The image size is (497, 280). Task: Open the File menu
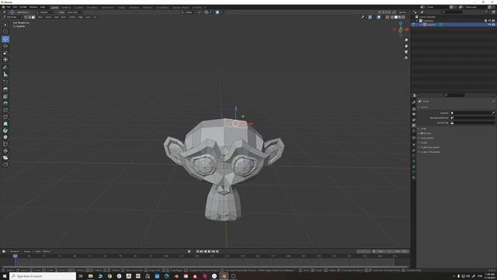point(9,7)
